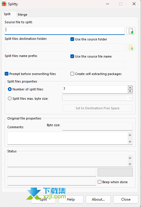
Task: Open the About... dialog
Action: click(x=98, y=199)
